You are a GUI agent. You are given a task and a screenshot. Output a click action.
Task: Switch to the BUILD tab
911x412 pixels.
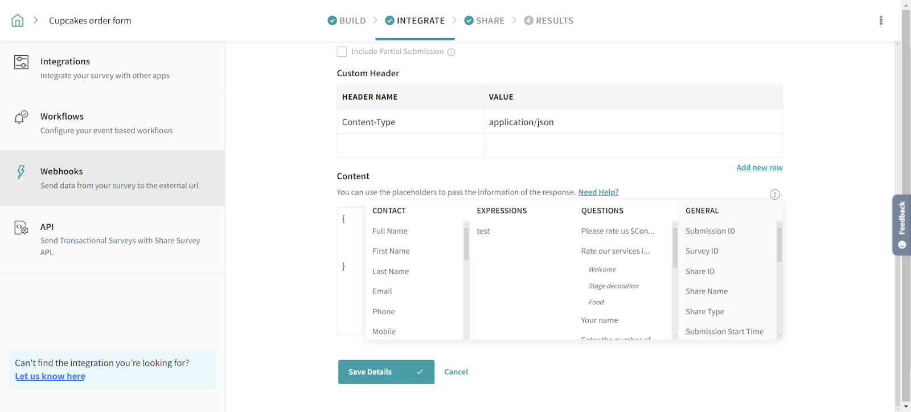347,20
